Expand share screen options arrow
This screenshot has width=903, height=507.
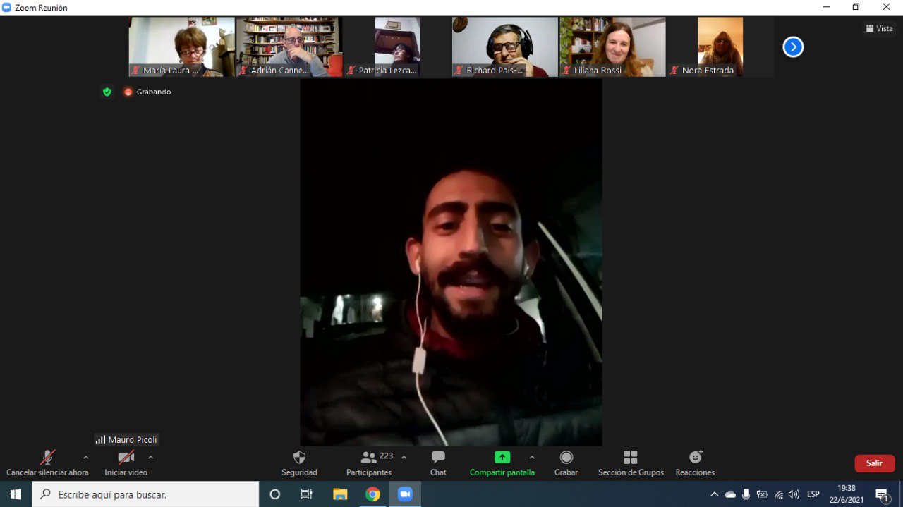[532, 457]
